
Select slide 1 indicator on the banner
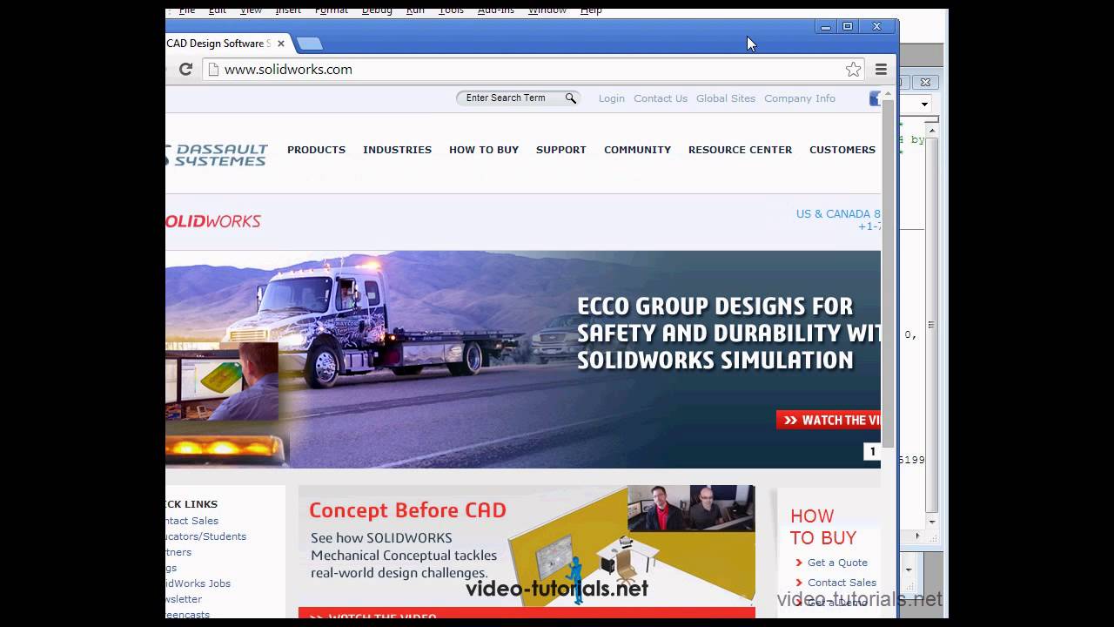pyautogui.click(x=872, y=451)
